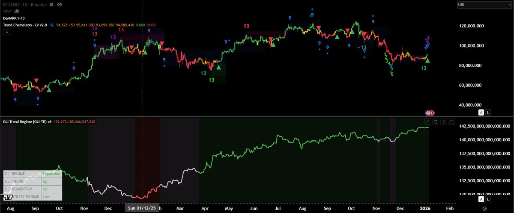Select the Trend Chameleon - LV v2.0 legend
514x213 pixels.
(x=24, y=25)
